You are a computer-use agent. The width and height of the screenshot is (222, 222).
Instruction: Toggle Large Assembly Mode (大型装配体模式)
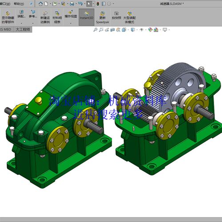[130, 17]
